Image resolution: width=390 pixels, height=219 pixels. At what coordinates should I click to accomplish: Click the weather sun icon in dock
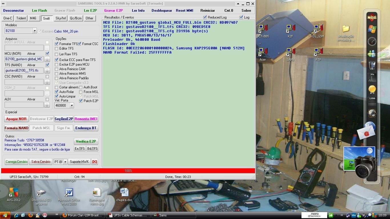372,90
